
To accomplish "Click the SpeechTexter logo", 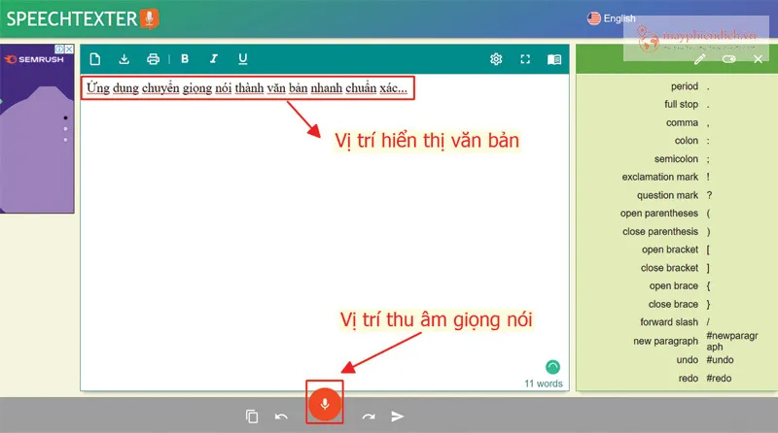I will 83,18.
